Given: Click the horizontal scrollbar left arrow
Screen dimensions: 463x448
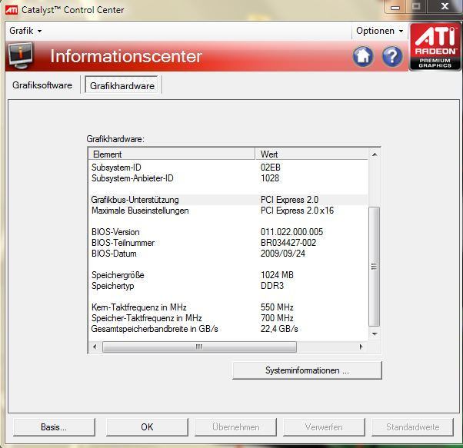Looking at the screenshot, I should pos(95,347).
